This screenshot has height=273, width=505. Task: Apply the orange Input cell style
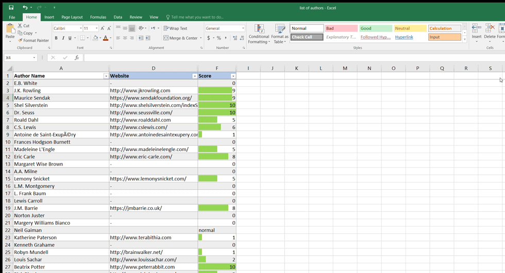[444, 37]
